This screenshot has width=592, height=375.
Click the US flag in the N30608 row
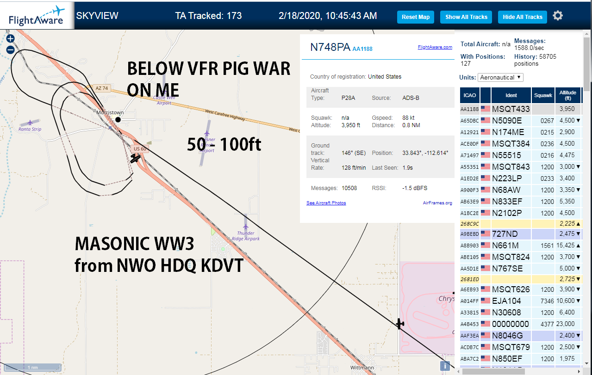click(486, 313)
